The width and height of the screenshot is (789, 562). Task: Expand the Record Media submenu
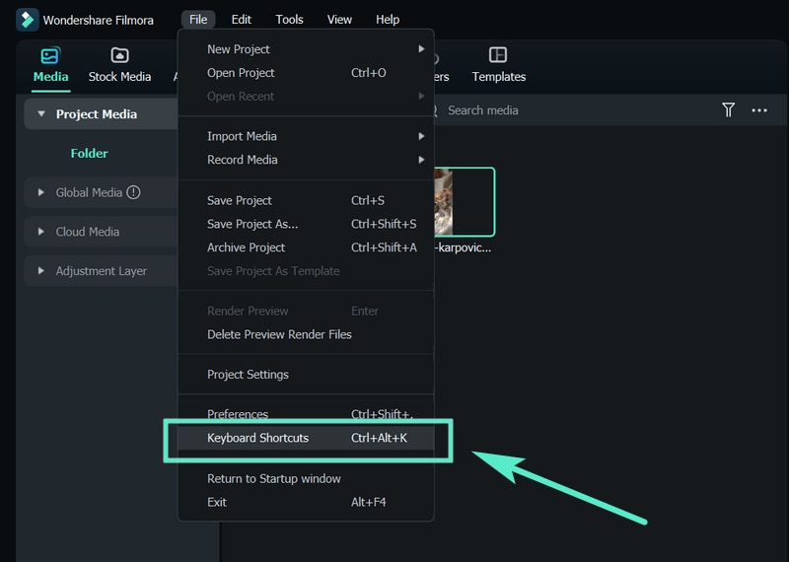click(x=306, y=160)
